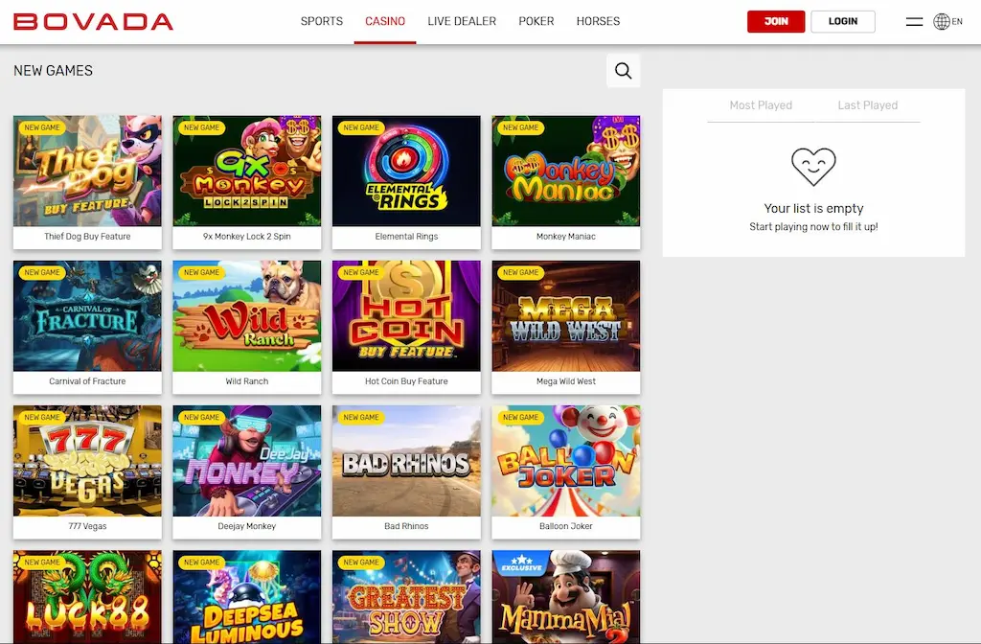The width and height of the screenshot is (981, 644).
Task: Click the 'Thief Dog Buy Feature' title text
Action: click(x=87, y=237)
